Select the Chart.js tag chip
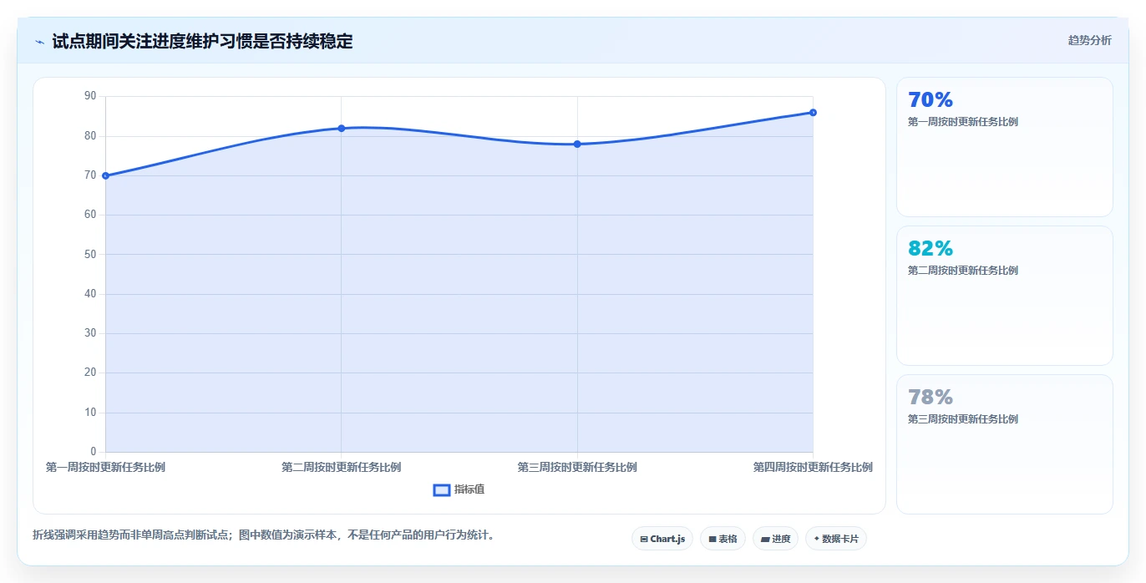1146x583 pixels. click(x=662, y=539)
